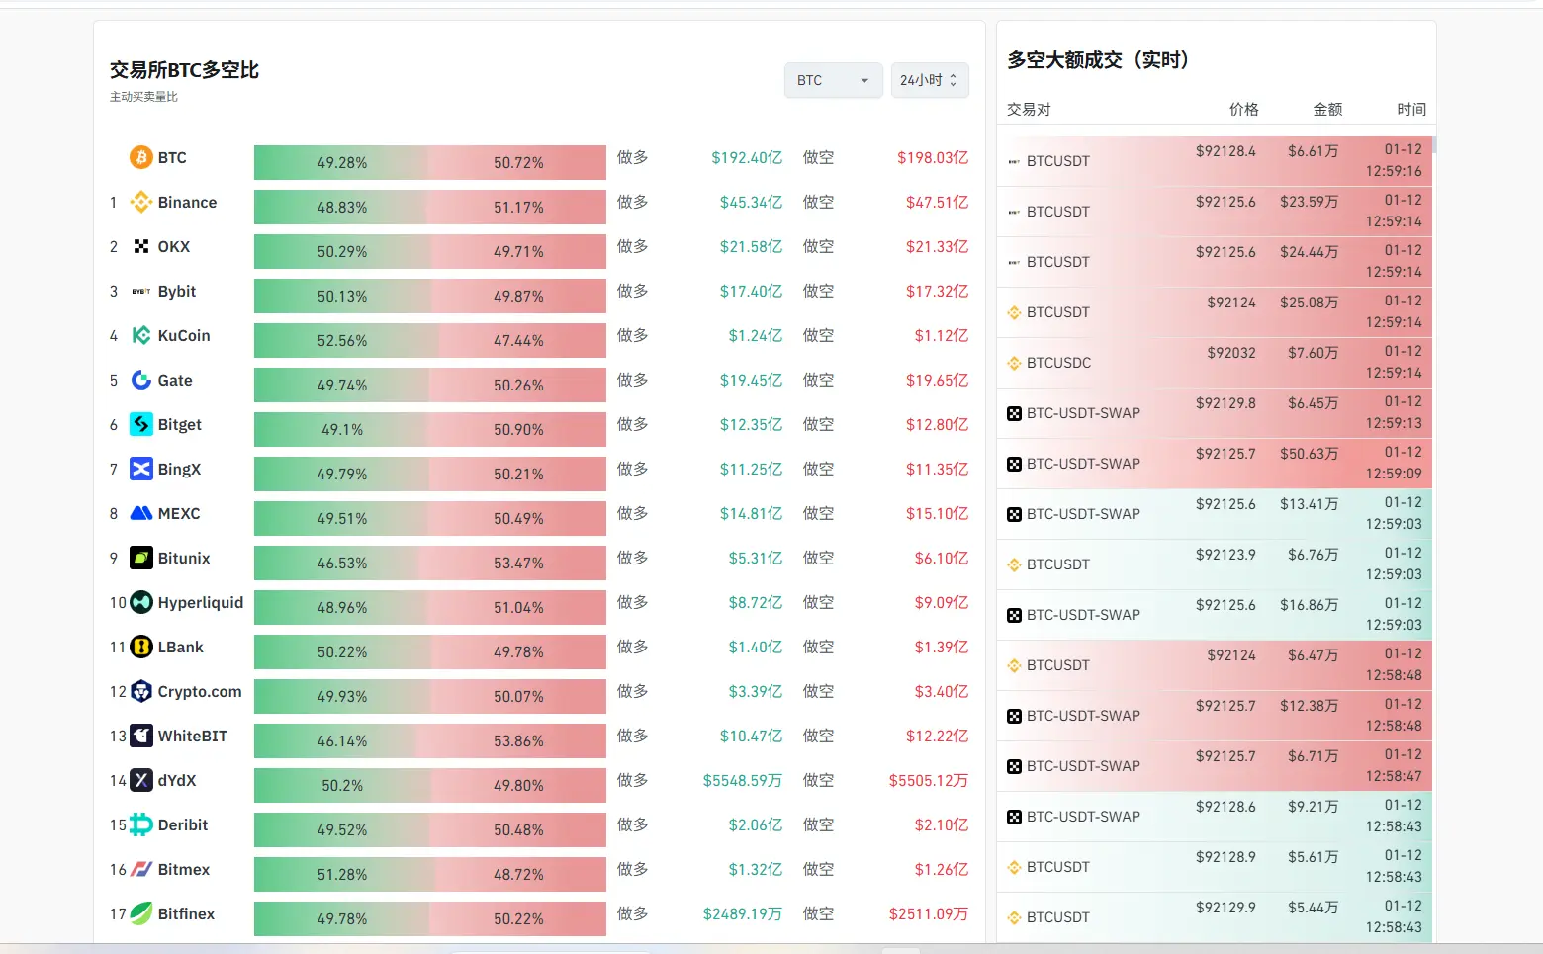The width and height of the screenshot is (1543, 954).
Task: Click the 时间 column header
Action: 1411,109
